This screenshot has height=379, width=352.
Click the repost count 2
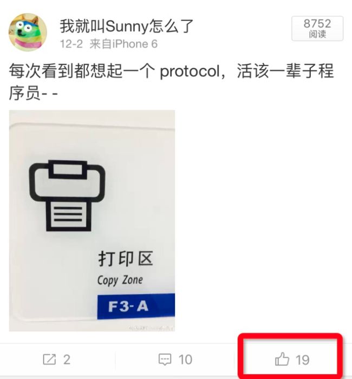tap(67, 360)
